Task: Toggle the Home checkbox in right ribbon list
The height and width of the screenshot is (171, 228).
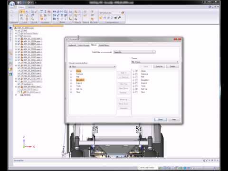Action: click(x=137, y=71)
